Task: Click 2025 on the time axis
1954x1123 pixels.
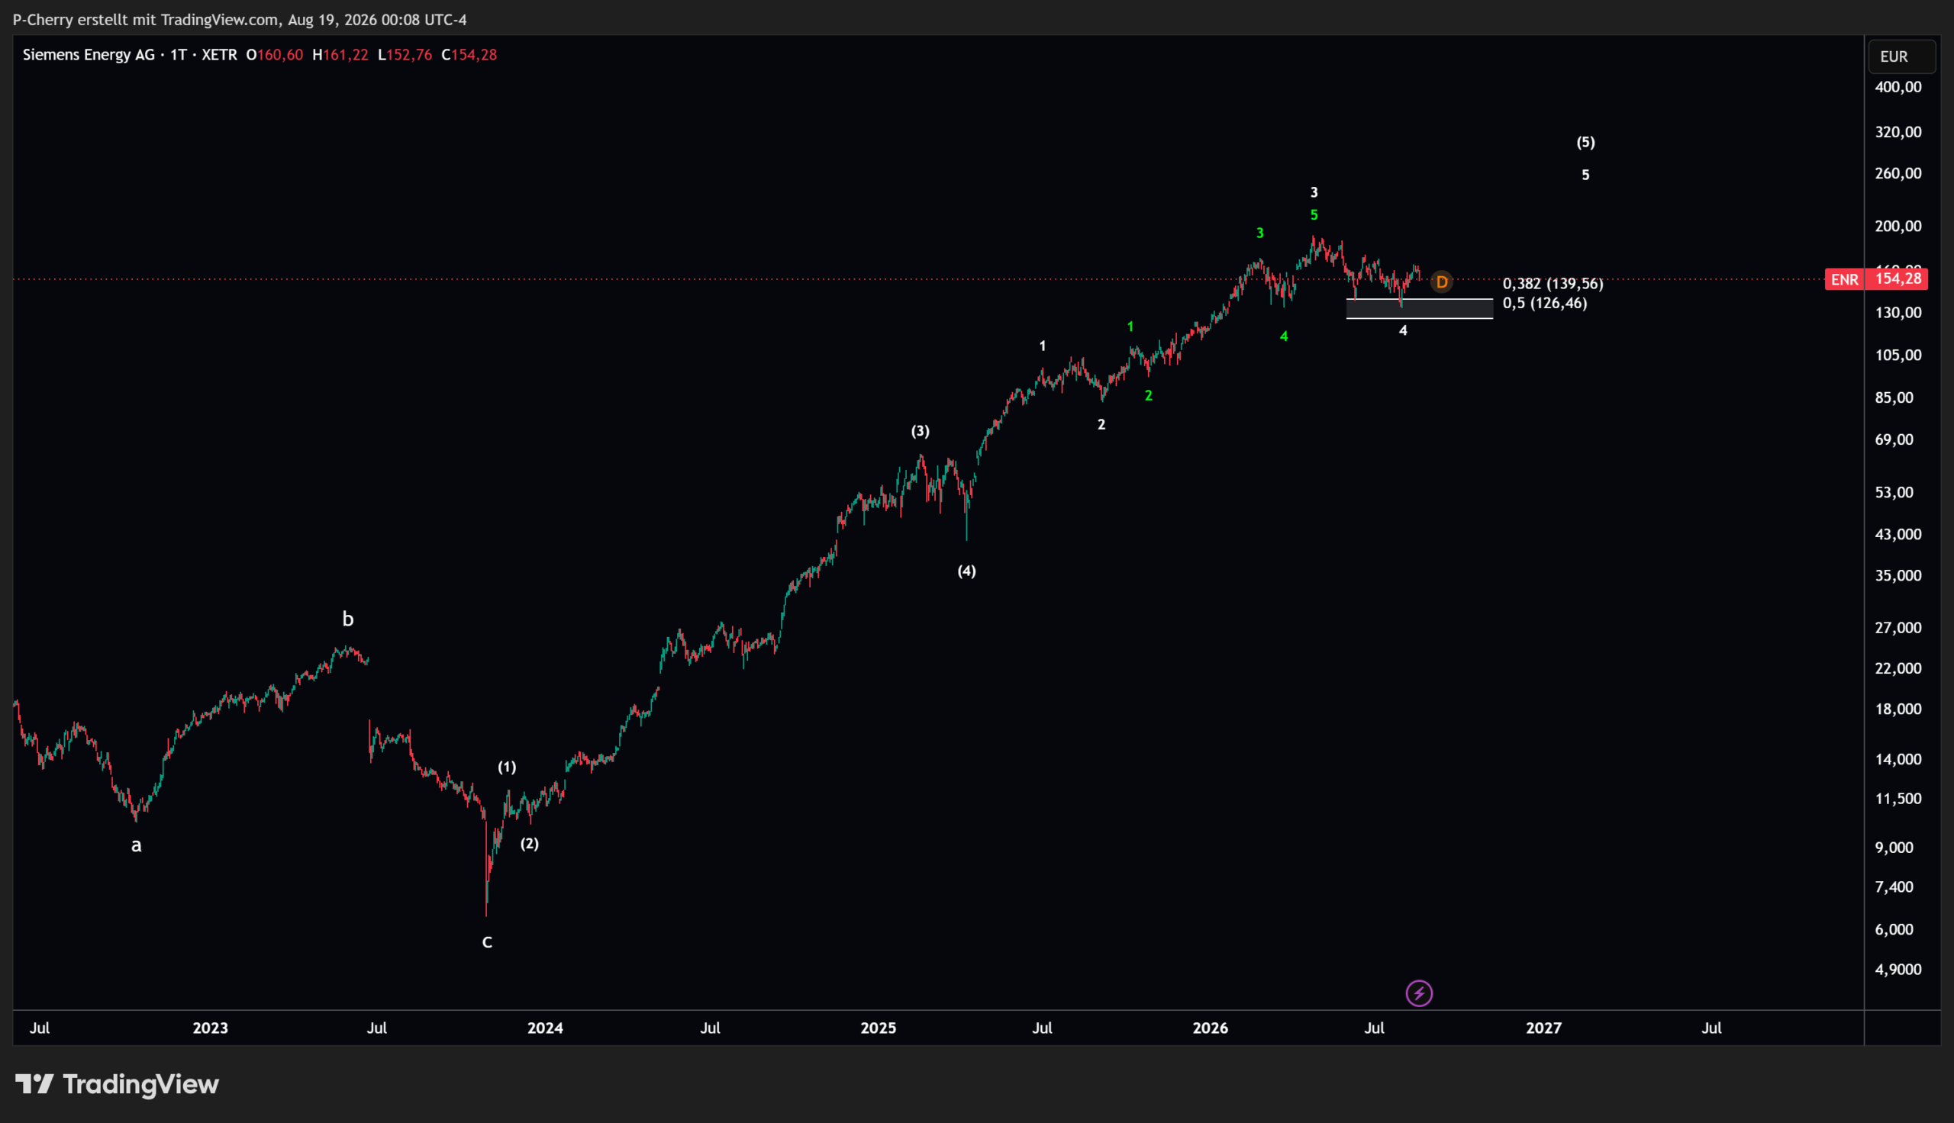Action: click(878, 1028)
